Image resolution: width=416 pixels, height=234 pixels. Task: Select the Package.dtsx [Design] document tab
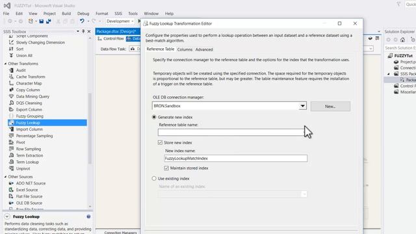point(117,31)
